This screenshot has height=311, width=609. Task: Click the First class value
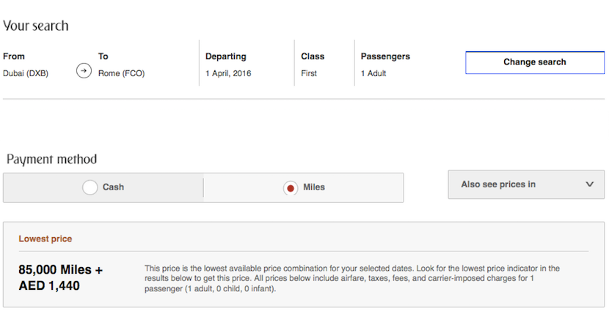click(309, 73)
